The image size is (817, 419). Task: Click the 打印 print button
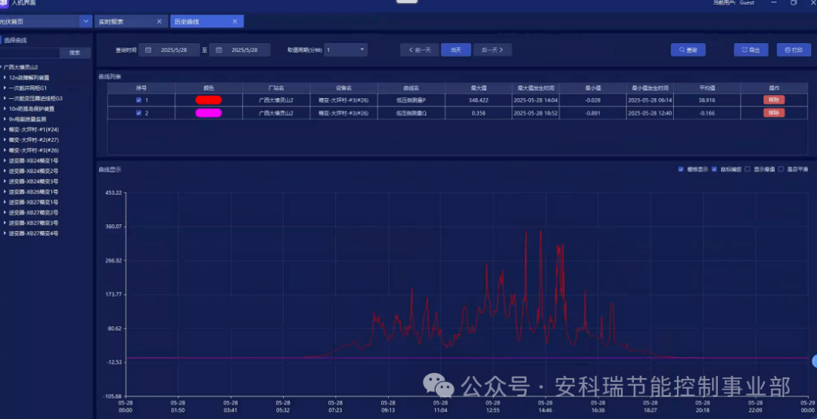tap(794, 50)
